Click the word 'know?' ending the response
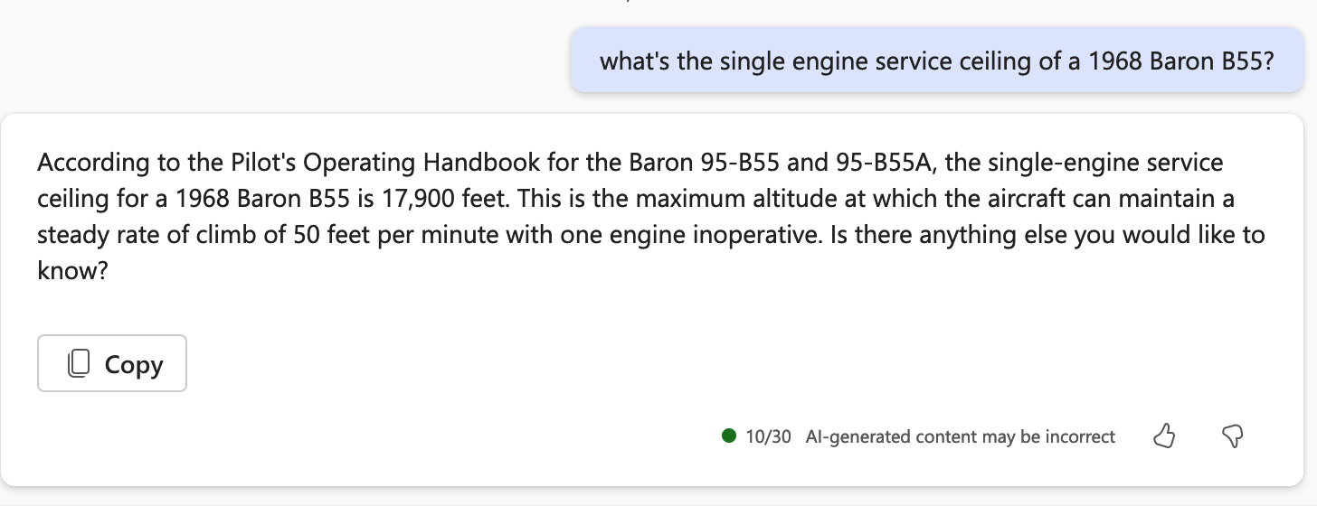1317x506 pixels. coord(73,270)
